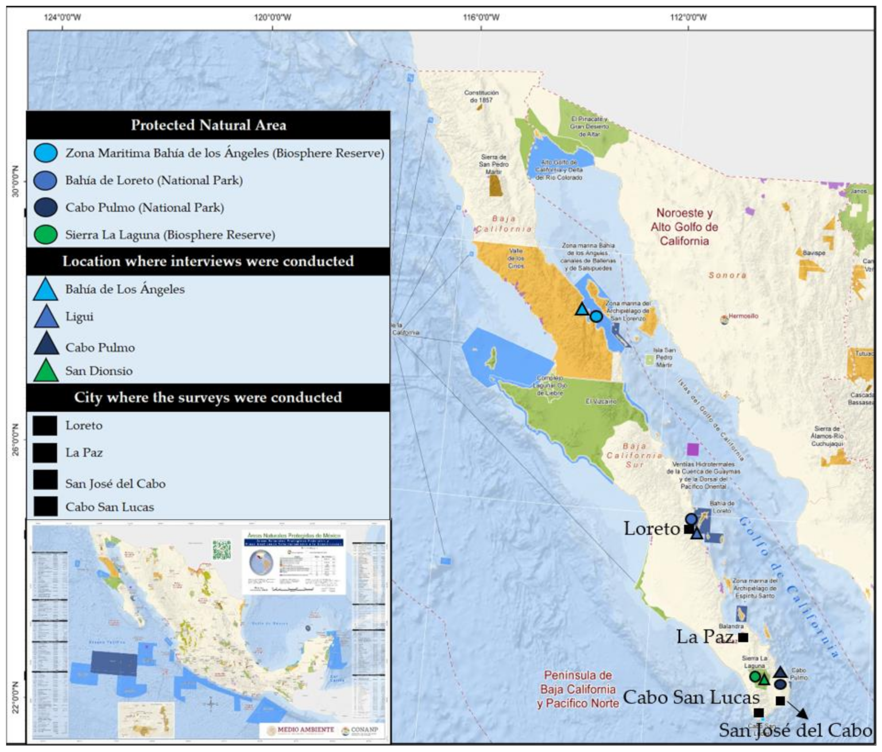Select "Location where interviews were conducted" header
Screen dimensions: 882x752
208,261
